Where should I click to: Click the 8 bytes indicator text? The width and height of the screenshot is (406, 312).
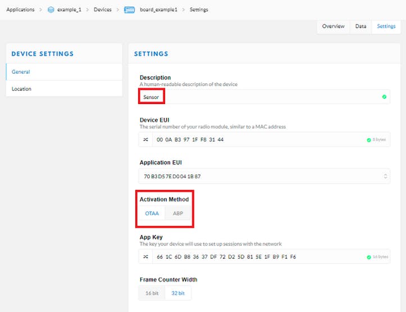tap(379, 139)
